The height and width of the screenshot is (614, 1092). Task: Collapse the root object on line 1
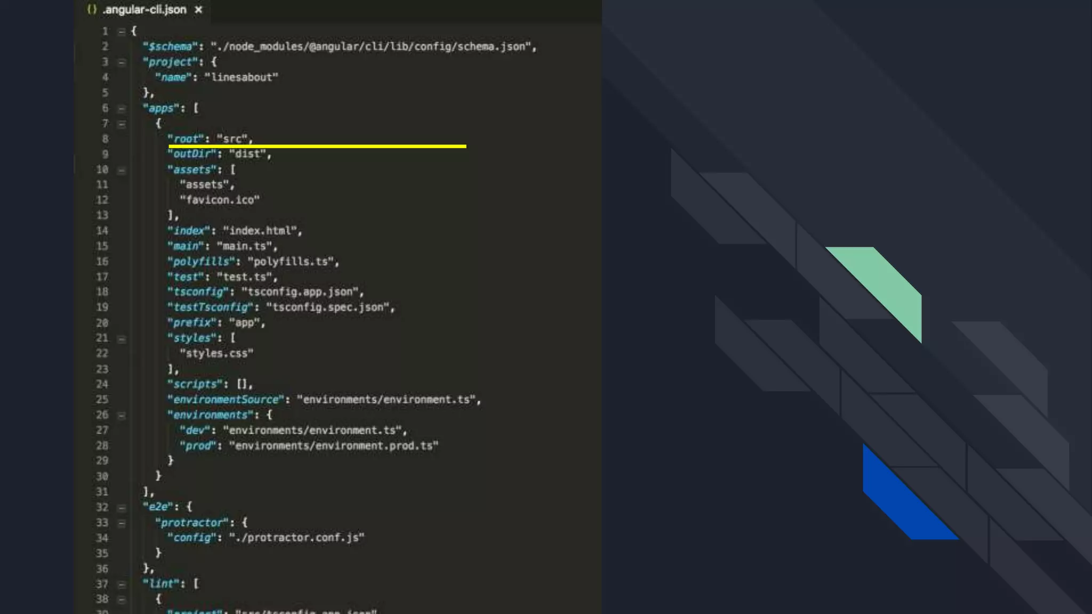(122, 31)
